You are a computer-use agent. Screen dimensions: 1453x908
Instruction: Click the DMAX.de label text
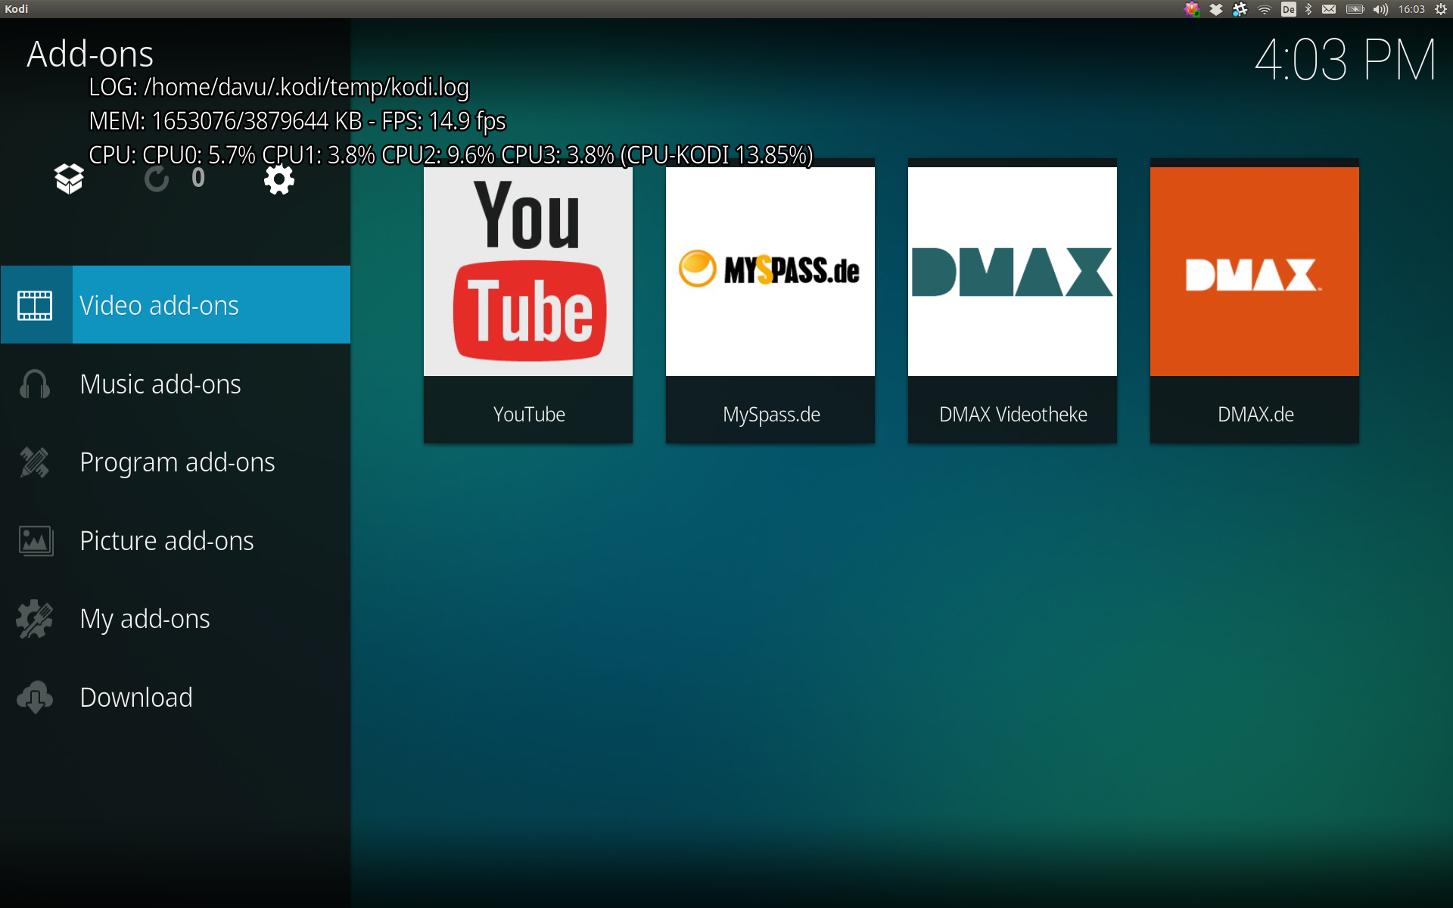coord(1255,414)
